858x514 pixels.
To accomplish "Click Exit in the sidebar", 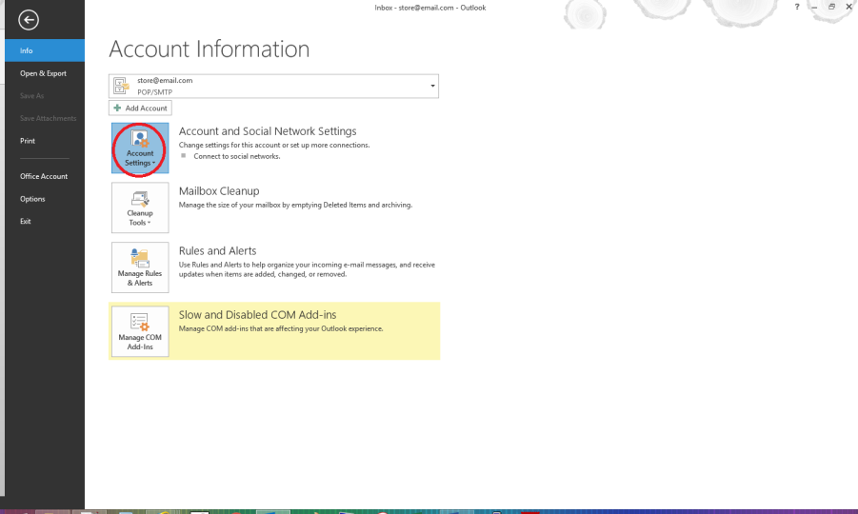I will coord(45,221).
